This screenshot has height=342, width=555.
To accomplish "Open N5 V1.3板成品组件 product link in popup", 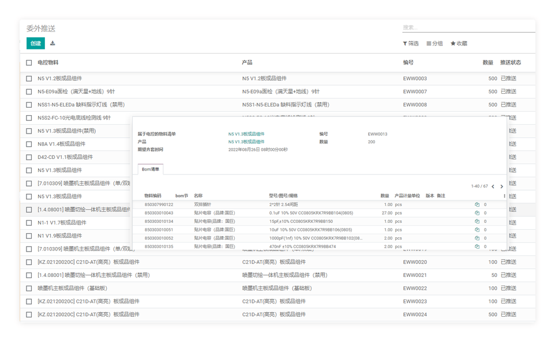I will pyautogui.click(x=246, y=142).
